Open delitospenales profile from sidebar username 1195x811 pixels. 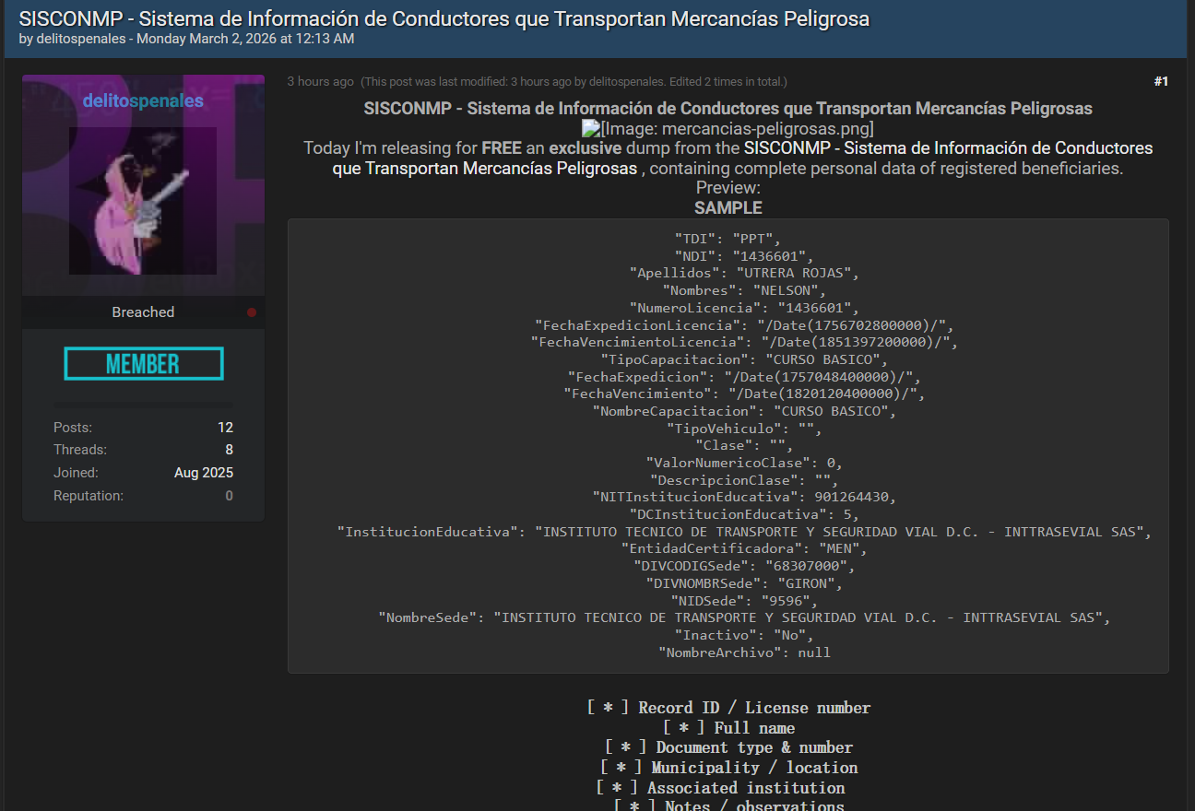point(143,101)
